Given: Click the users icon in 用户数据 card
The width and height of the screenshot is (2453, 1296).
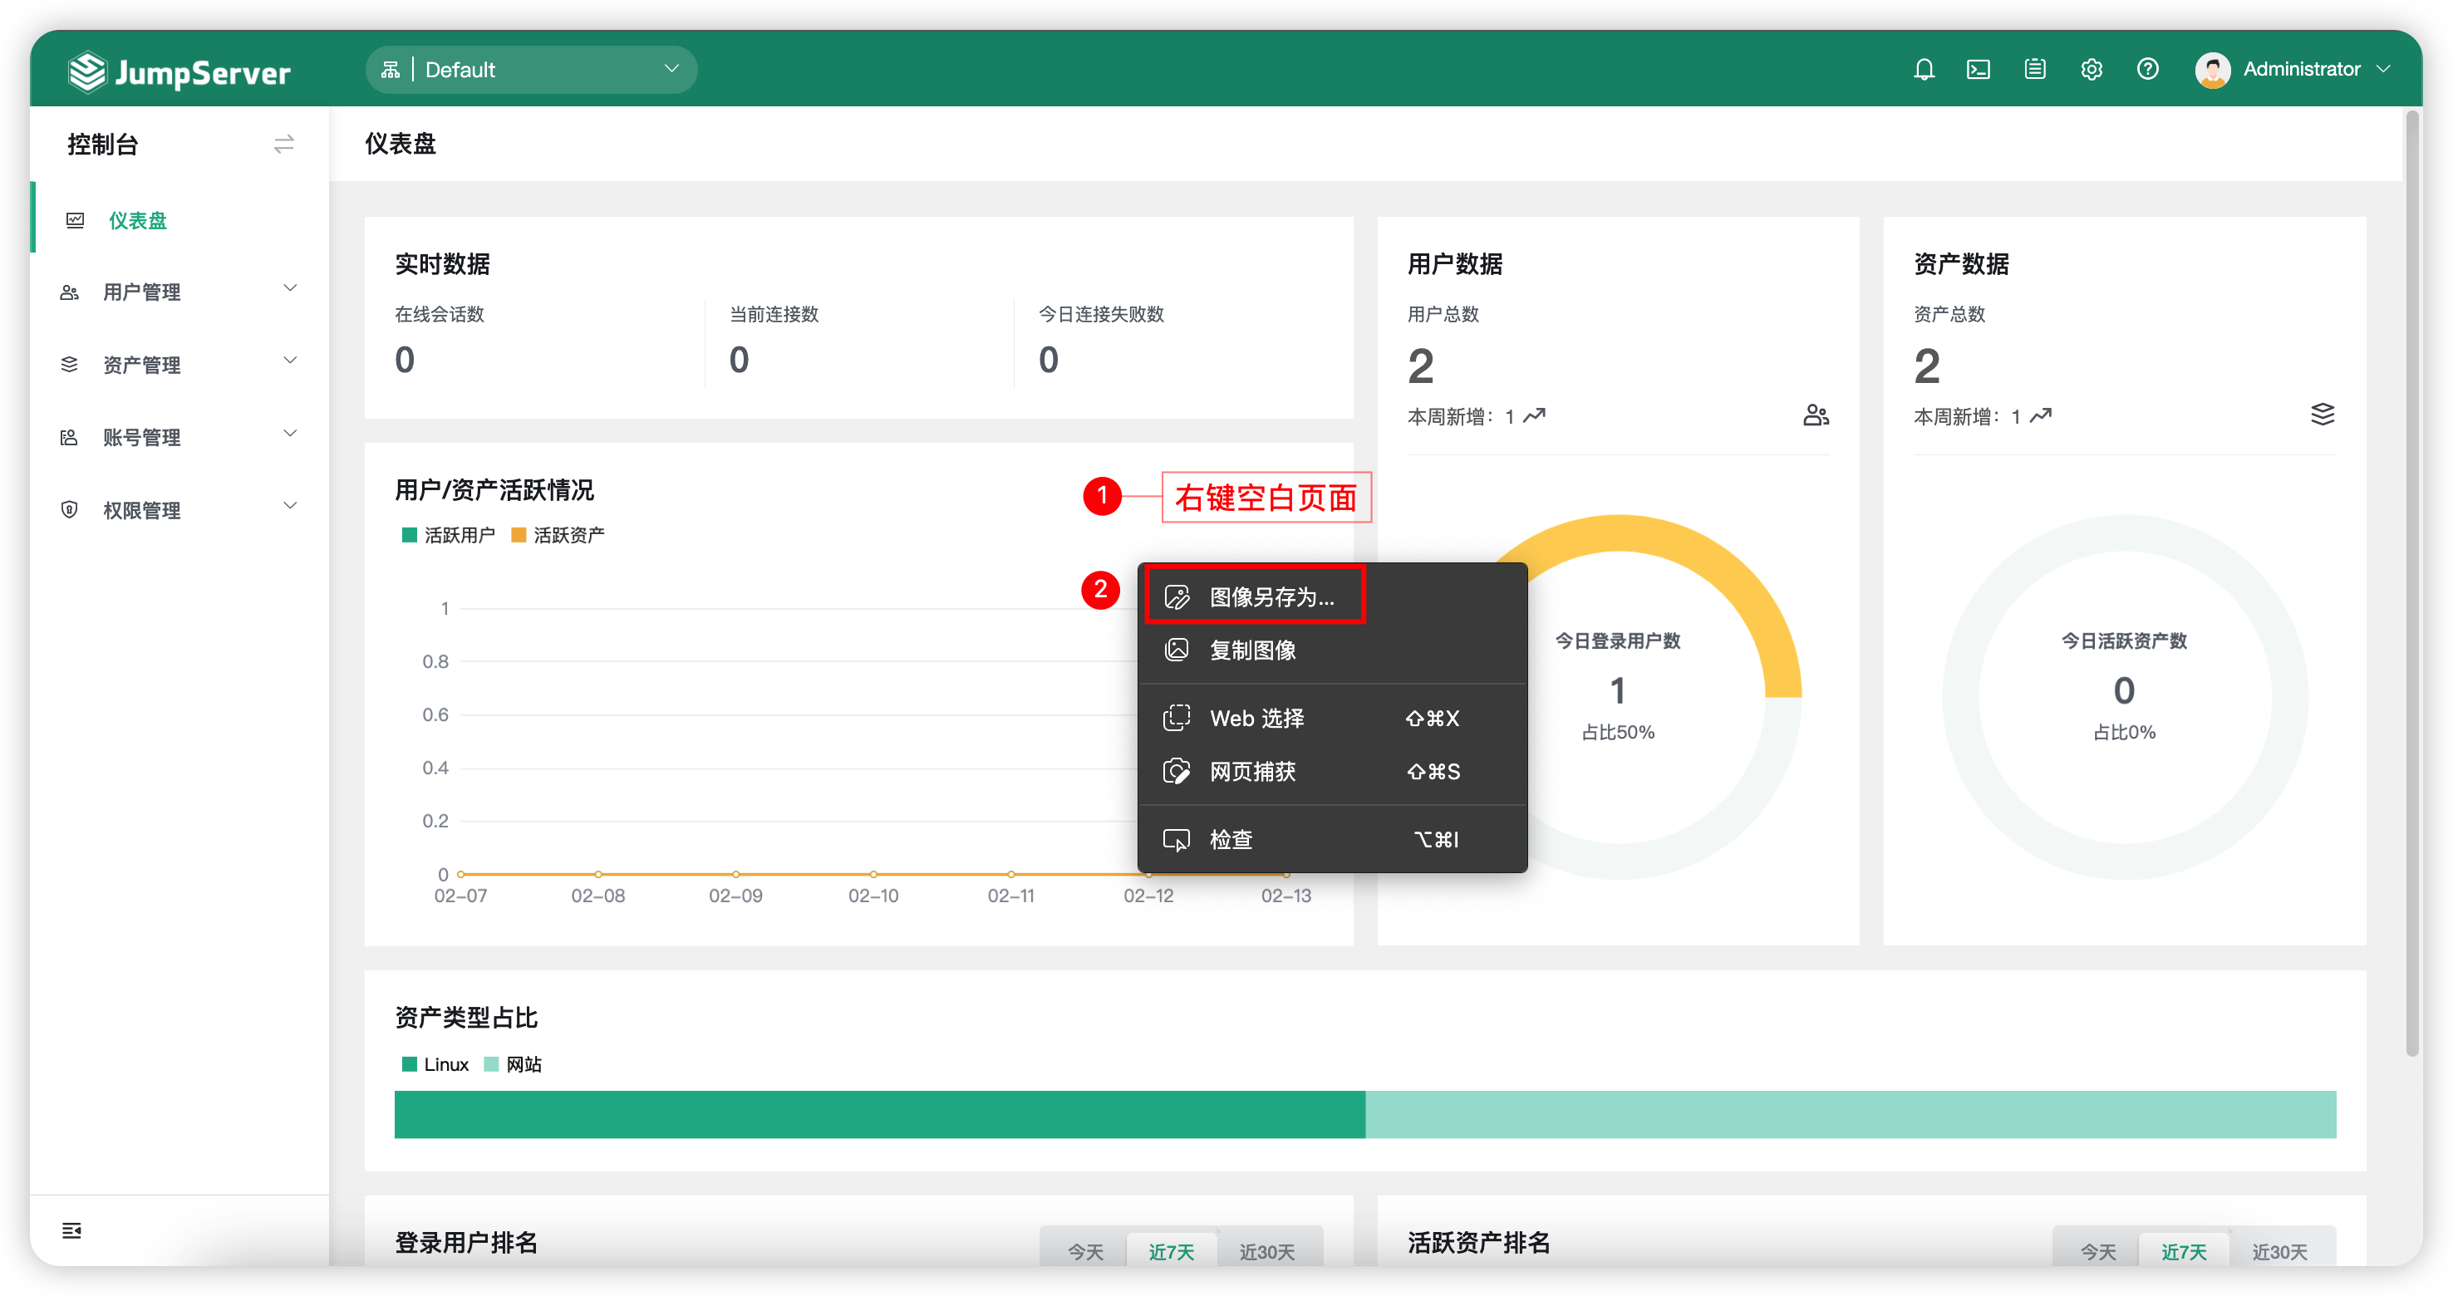Looking at the screenshot, I should coord(1816,415).
